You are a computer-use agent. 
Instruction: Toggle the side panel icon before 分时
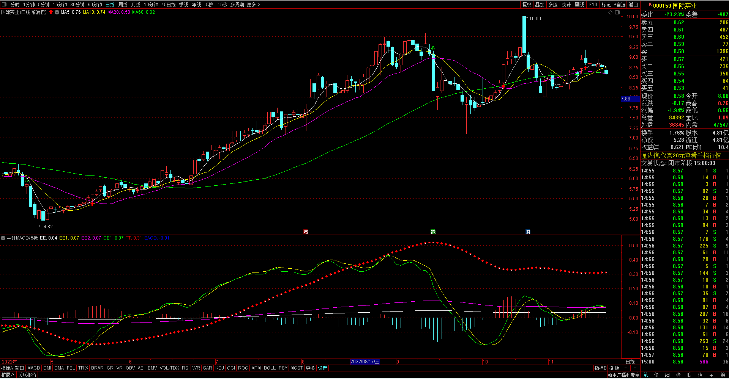click(x=4, y=5)
